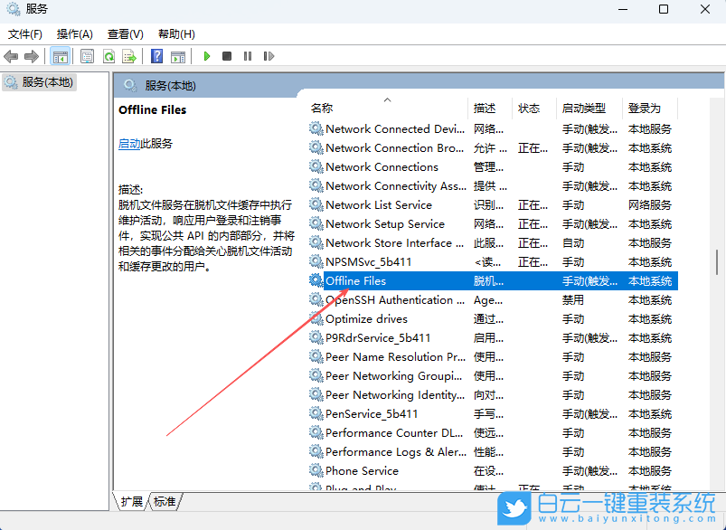
Task: Refresh the services list icon
Action: point(108,56)
